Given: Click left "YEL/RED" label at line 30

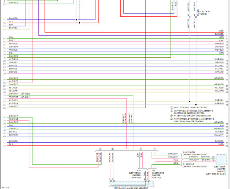Looking at the screenshot, I should [x=13, y=88].
